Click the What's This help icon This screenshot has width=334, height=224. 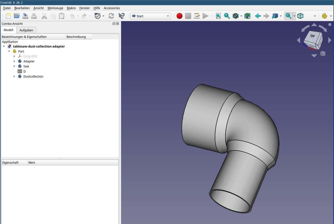click(121, 16)
